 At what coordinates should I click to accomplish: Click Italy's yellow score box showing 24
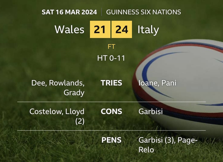click(x=122, y=29)
